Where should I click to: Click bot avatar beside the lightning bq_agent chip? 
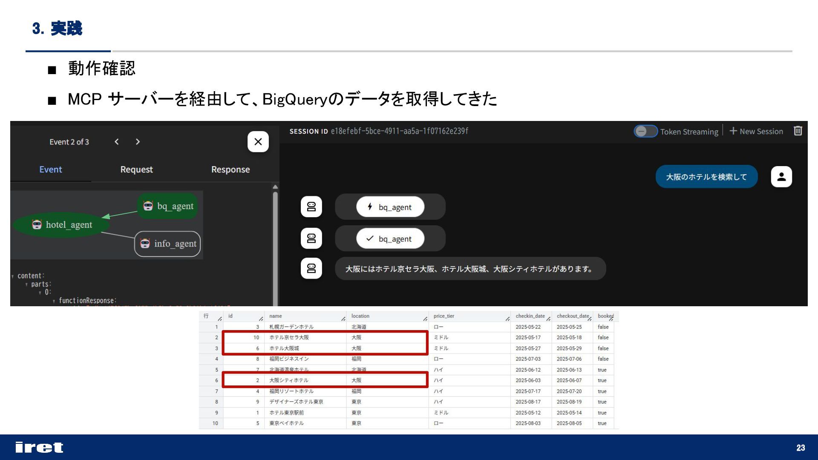coord(311,207)
